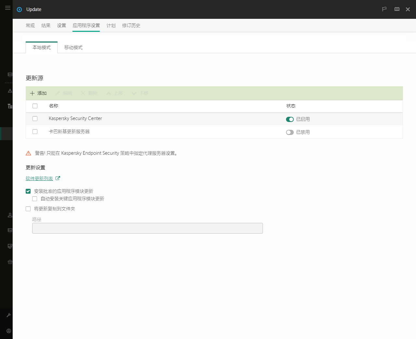Click the hierarchy tree sidebar icon
The width and height of the screenshot is (416, 339).
click(x=10, y=106)
